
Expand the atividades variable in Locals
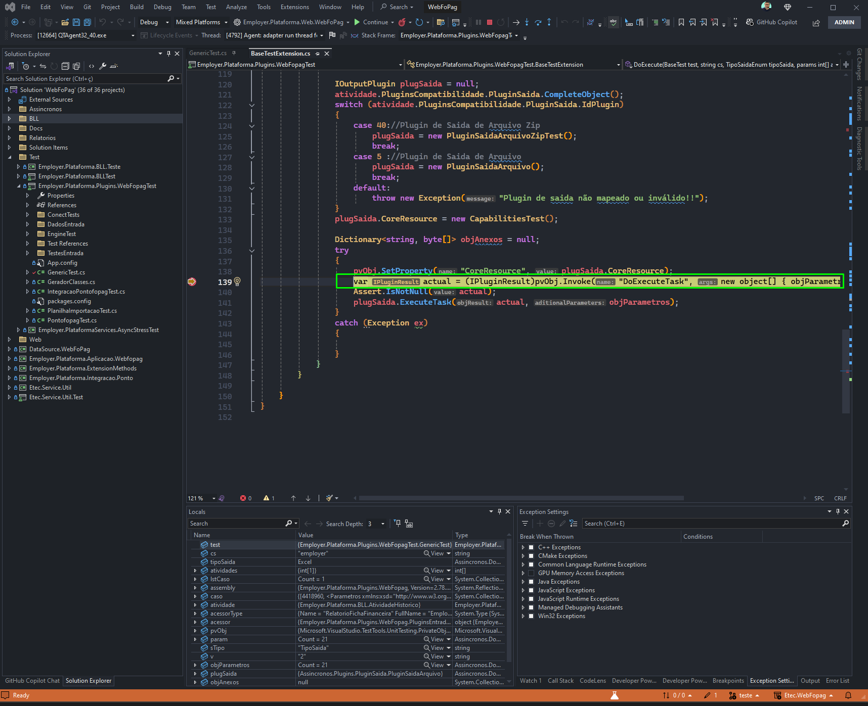pos(195,571)
